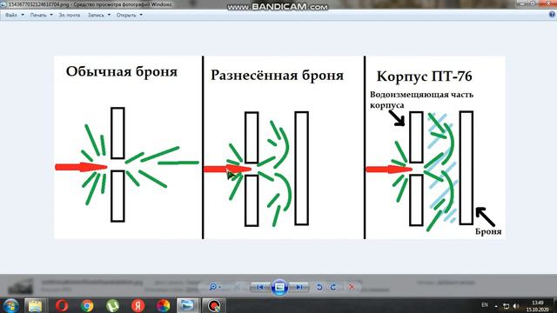Start the slideshow with the center button
Viewport: 557px width, 313px height.
coord(279,287)
